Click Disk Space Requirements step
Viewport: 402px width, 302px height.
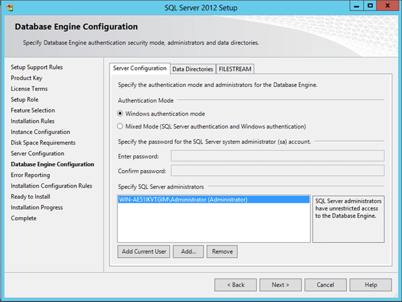click(x=43, y=143)
